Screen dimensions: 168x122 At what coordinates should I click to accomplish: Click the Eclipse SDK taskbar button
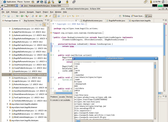(x=44, y=6)
